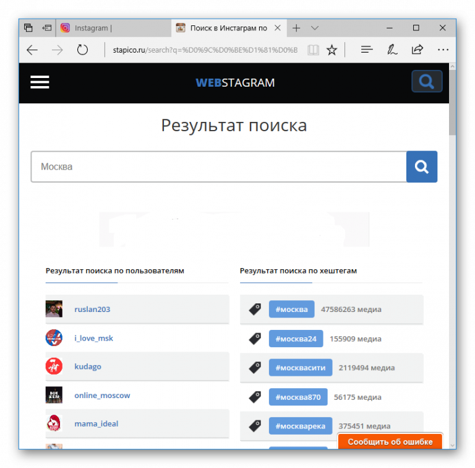Add page to favorites star
The height and width of the screenshot is (468, 475).
[332, 50]
